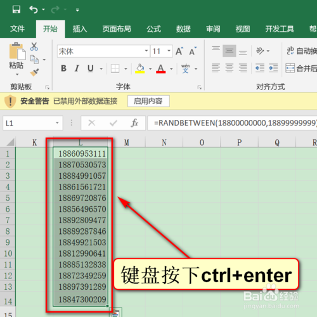Click the Select All corner triangle
This screenshot has height=317, width=317.
10,142
